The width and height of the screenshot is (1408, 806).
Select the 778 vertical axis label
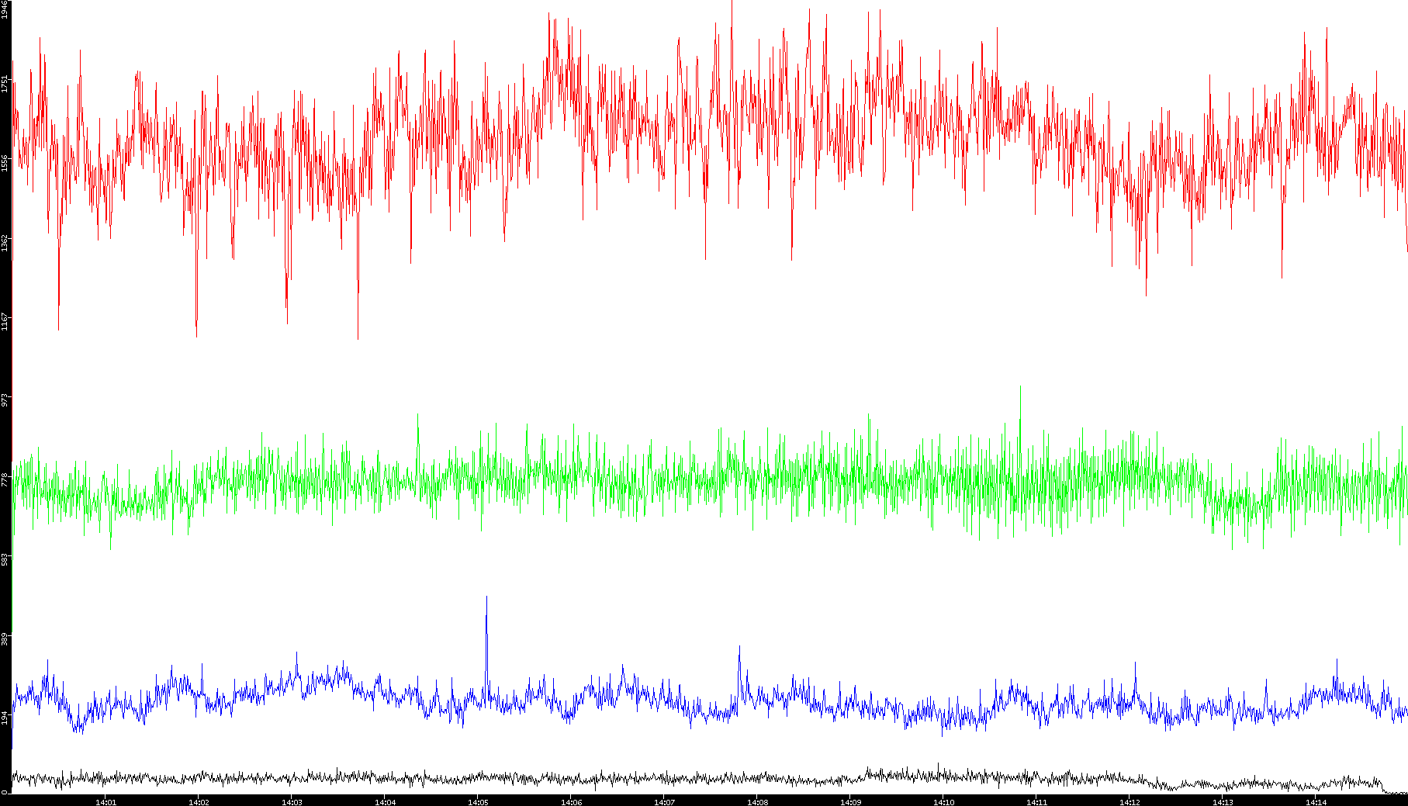5,479
